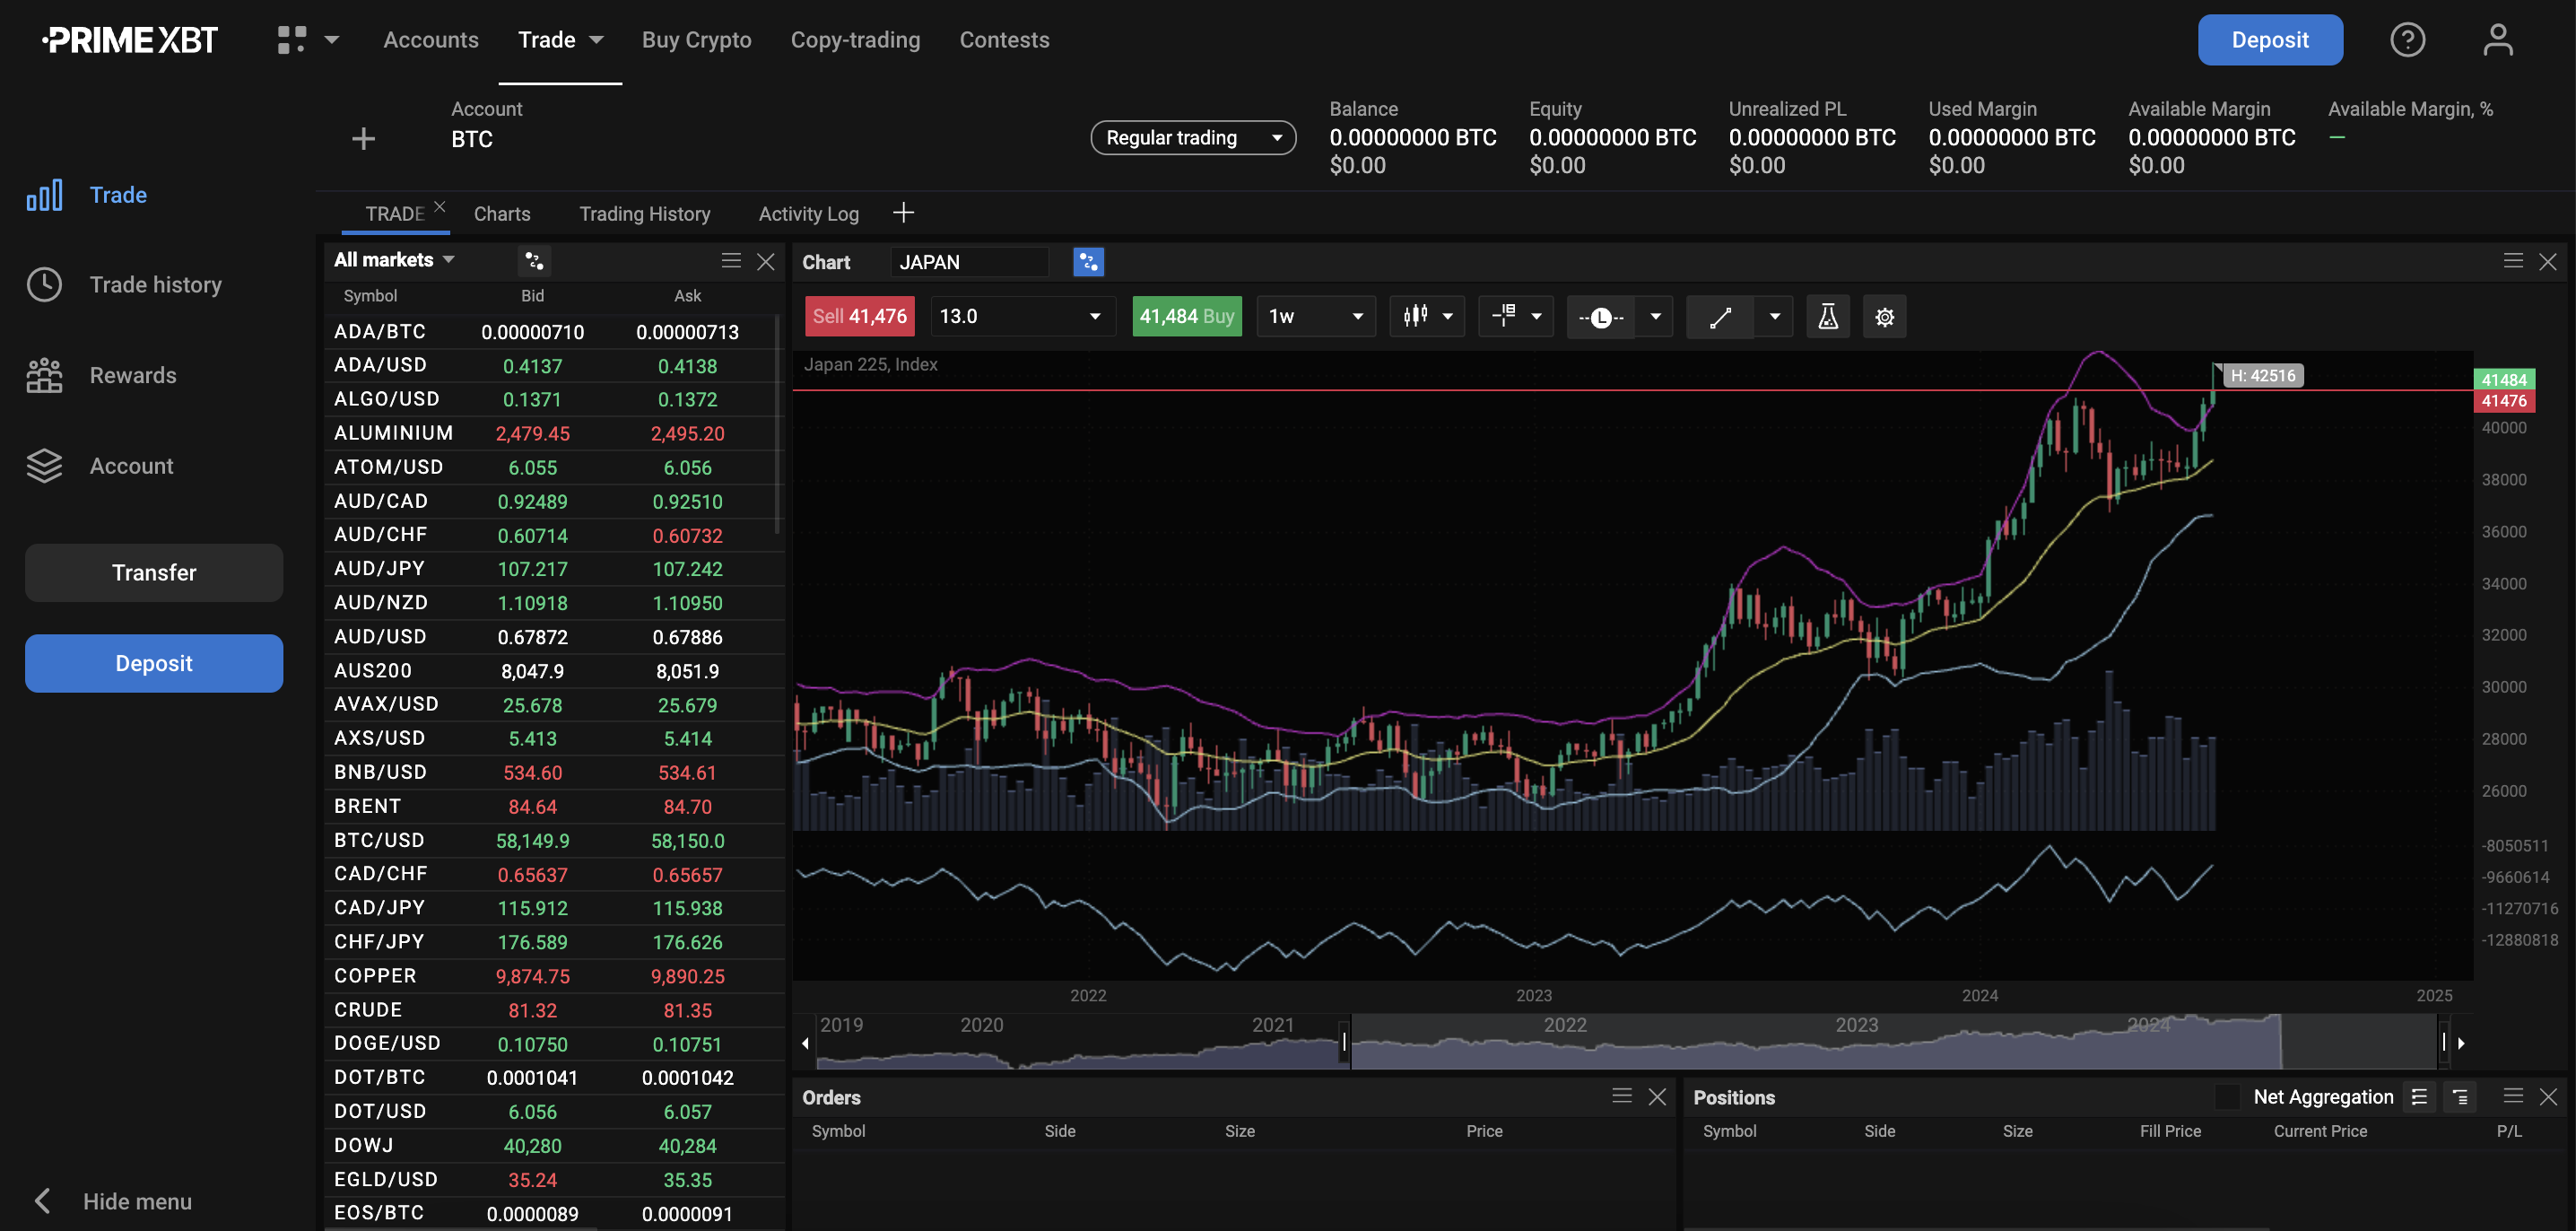Enable Buy mode for Japan 225
Image resolution: width=2576 pixels, height=1231 pixels.
(1186, 316)
